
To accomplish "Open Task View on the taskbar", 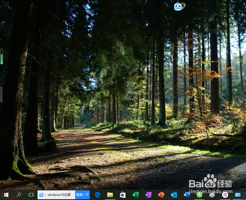I will pyautogui.click(x=31, y=195).
